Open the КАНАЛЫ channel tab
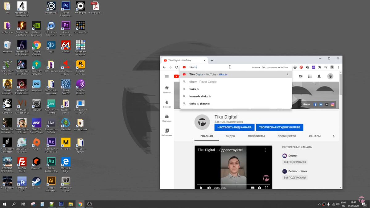This screenshot has width=370, height=208. pos(315,136)
